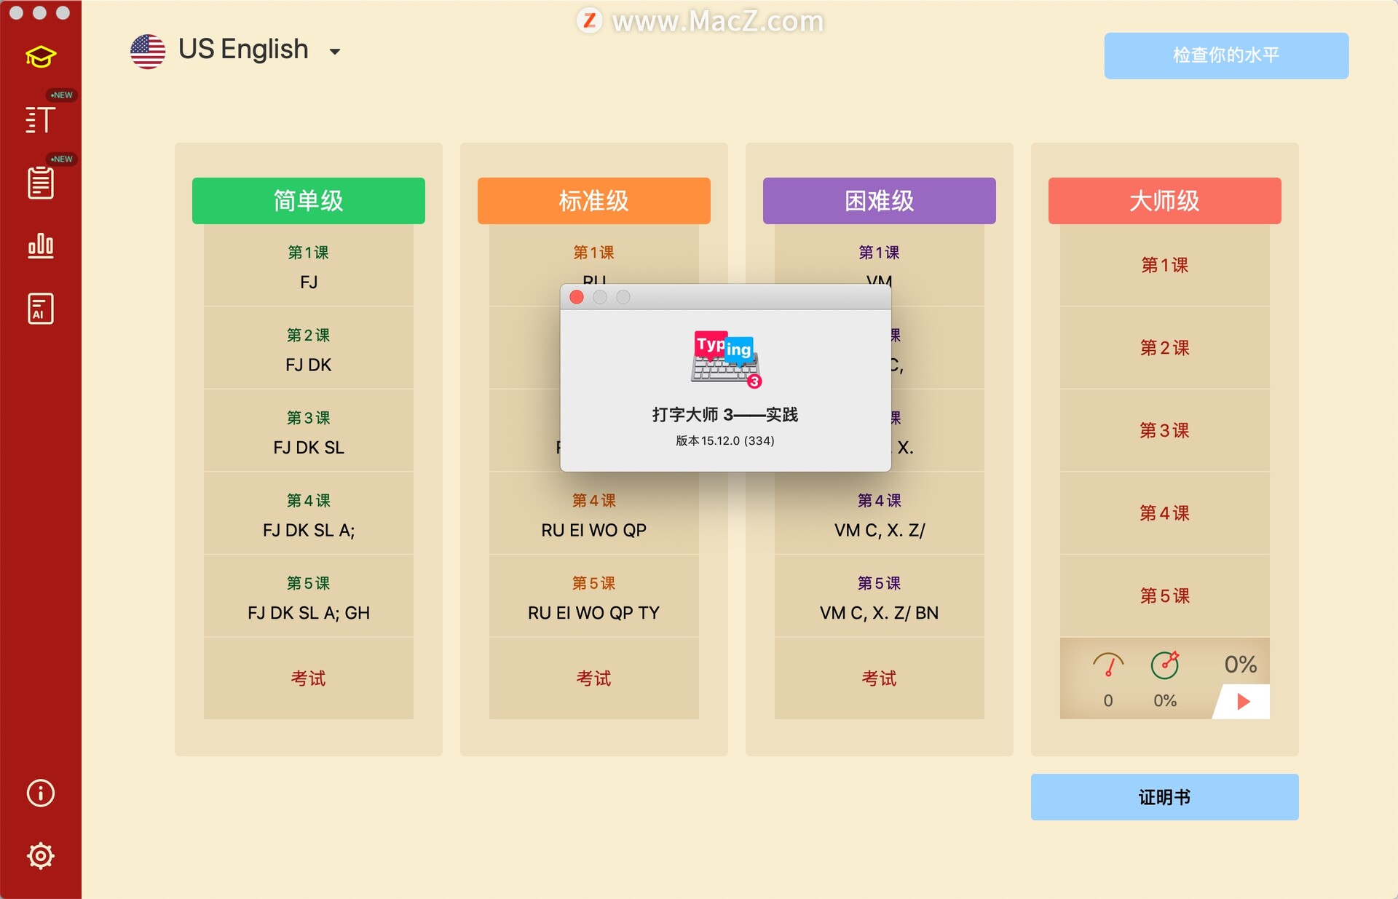Open the settings gear icon
Viewport: 1398px width, 899px height.
point(41,855)
